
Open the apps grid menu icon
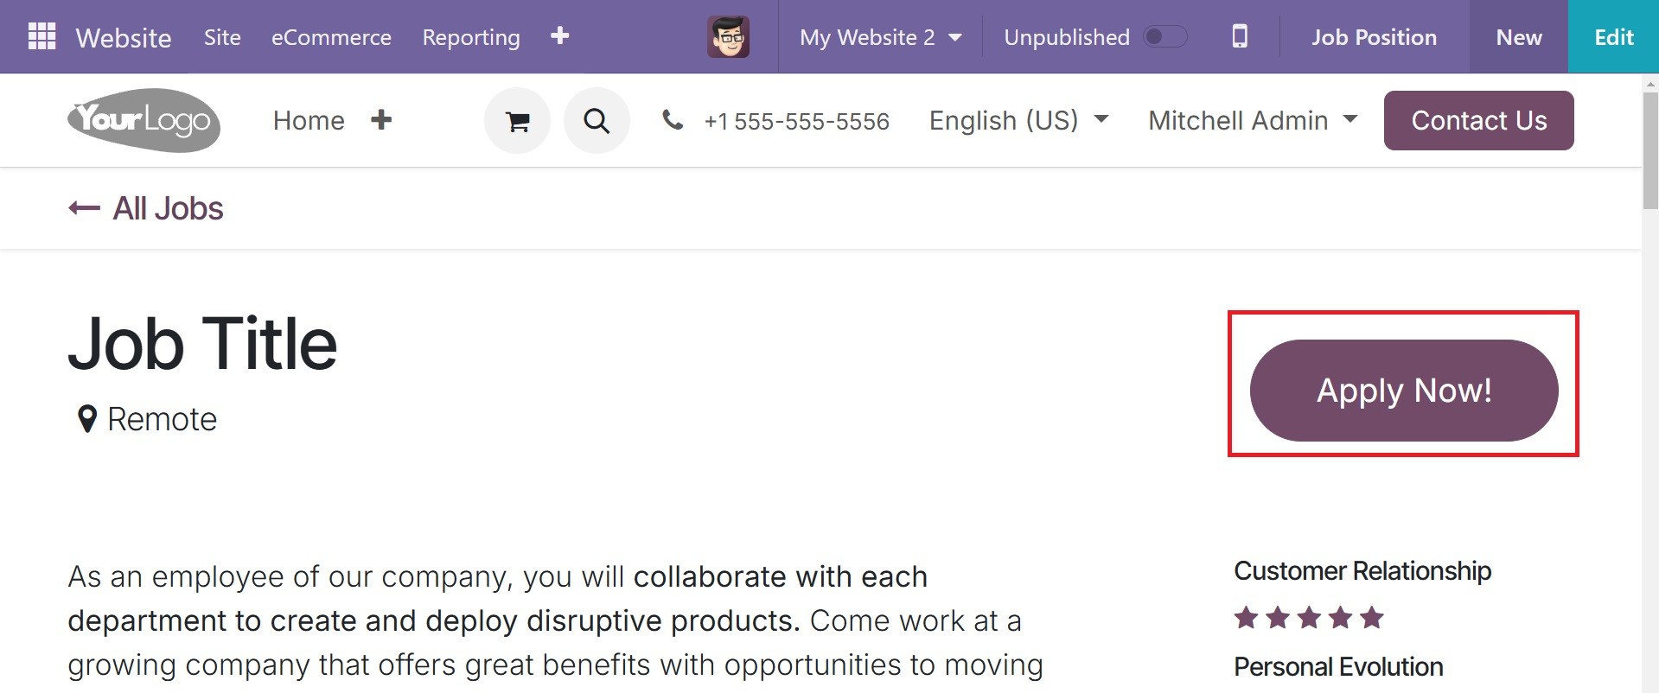coord(41,36)
